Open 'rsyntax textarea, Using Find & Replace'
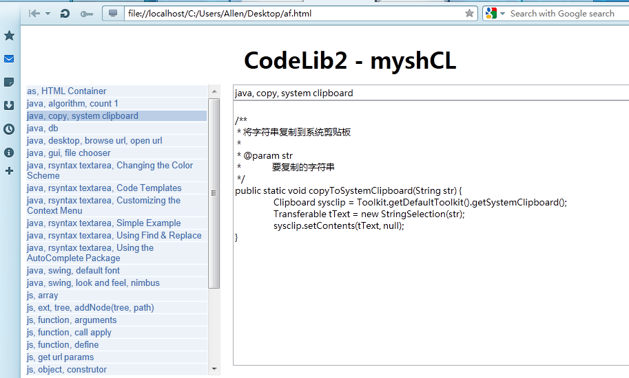The image size is (629, 378). click(x=116, y=236)
